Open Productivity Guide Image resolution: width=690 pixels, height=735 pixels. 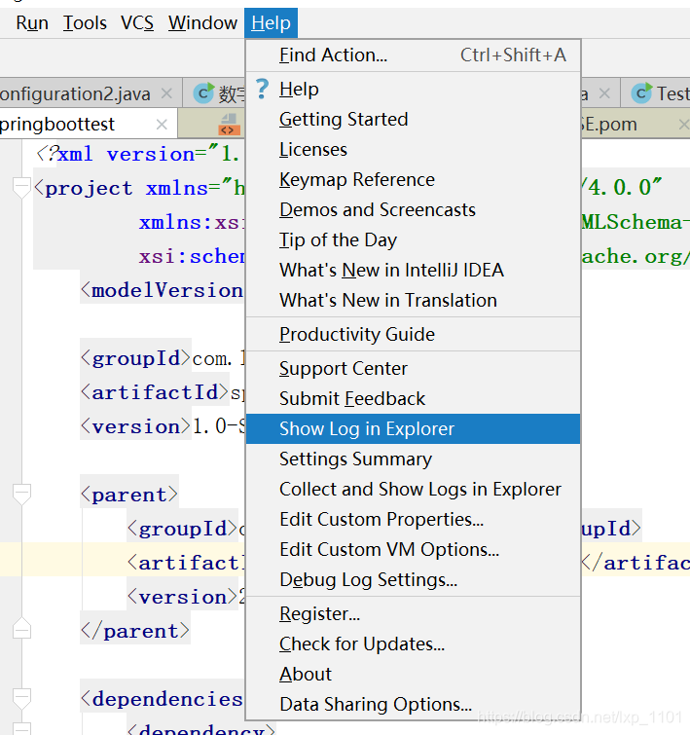pos(413,334)
